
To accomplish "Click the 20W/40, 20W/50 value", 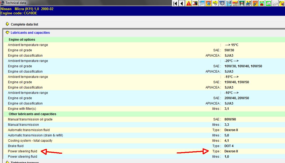I will pos(237,98).
